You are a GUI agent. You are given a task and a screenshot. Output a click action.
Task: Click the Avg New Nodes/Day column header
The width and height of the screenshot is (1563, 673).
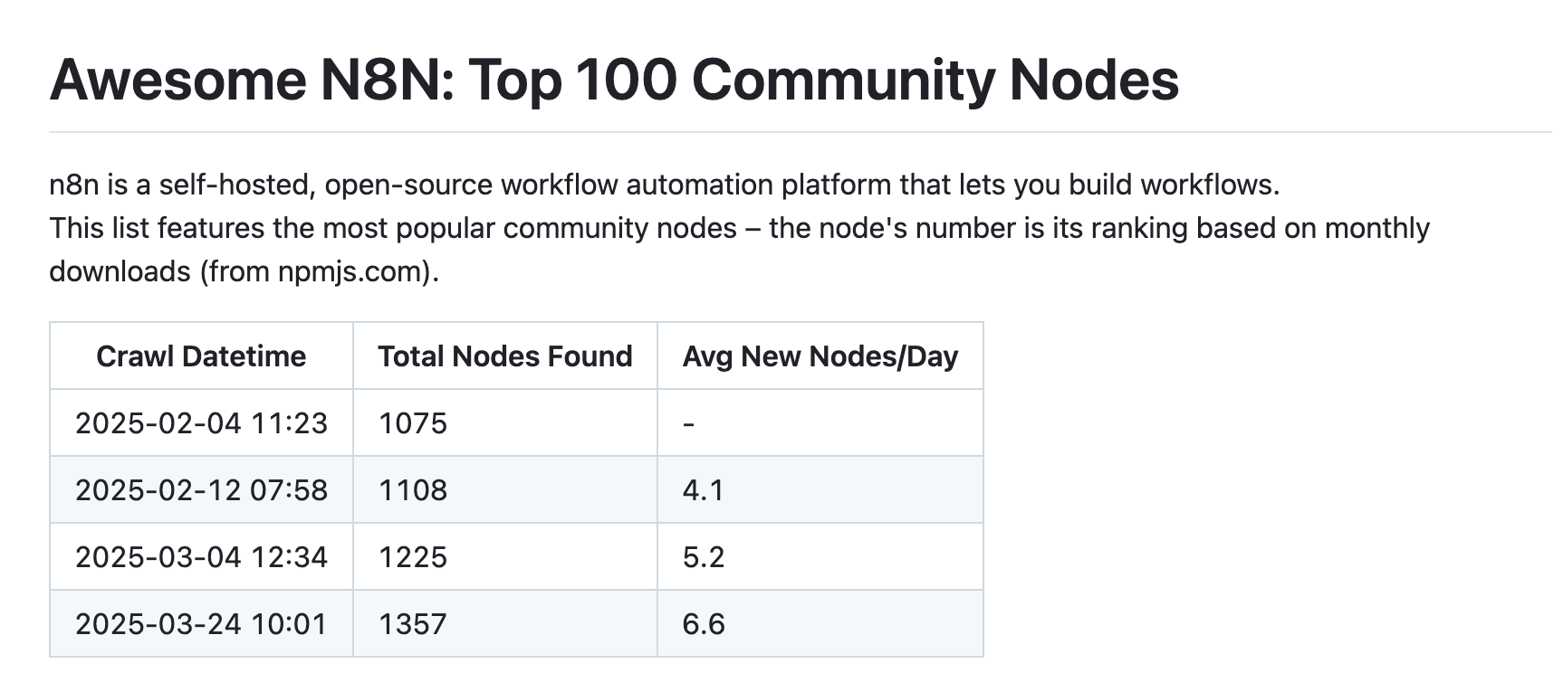pyautogui.click(x=820, y=356)
